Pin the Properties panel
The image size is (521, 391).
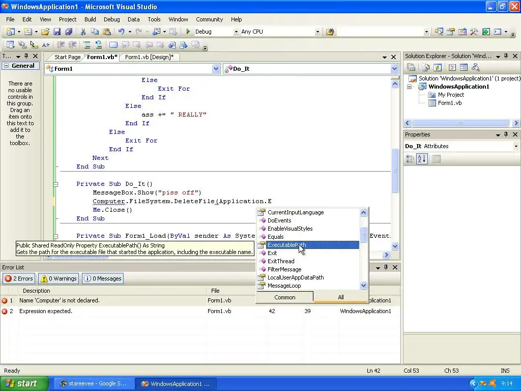[x=506, y=134]
